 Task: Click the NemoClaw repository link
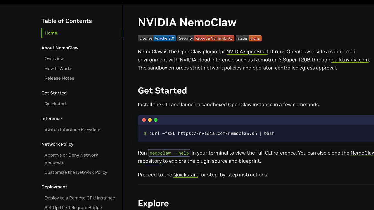click(362, 153)
